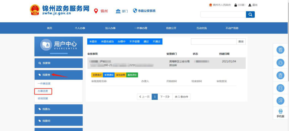The image size is (289, 131).
Task: Open the 手机版 mobile app icon
Action: tap(280, 112)
